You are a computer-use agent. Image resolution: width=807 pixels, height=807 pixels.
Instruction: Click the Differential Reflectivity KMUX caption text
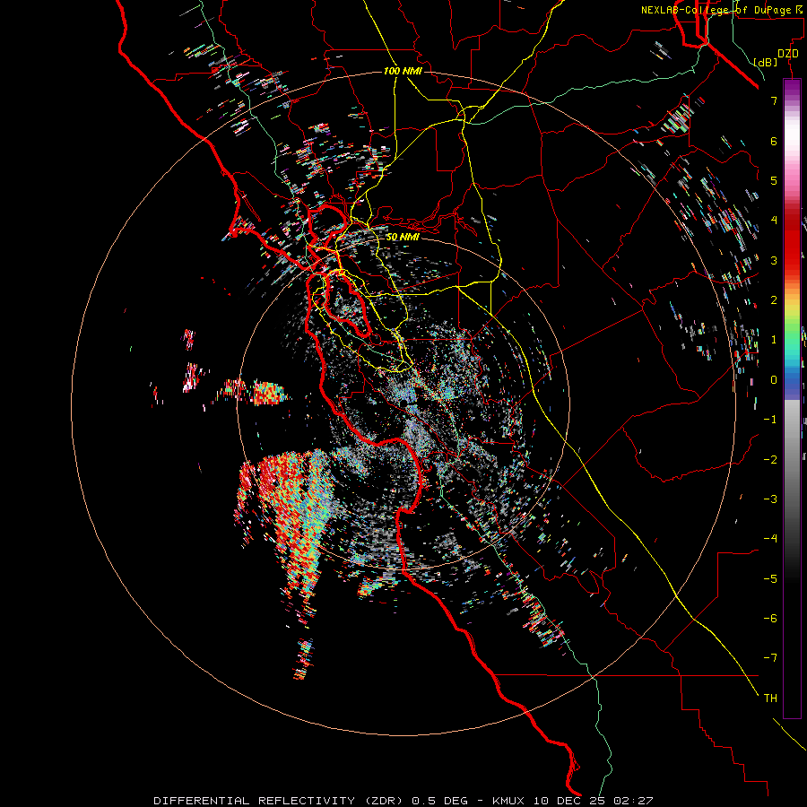point(403,801)
